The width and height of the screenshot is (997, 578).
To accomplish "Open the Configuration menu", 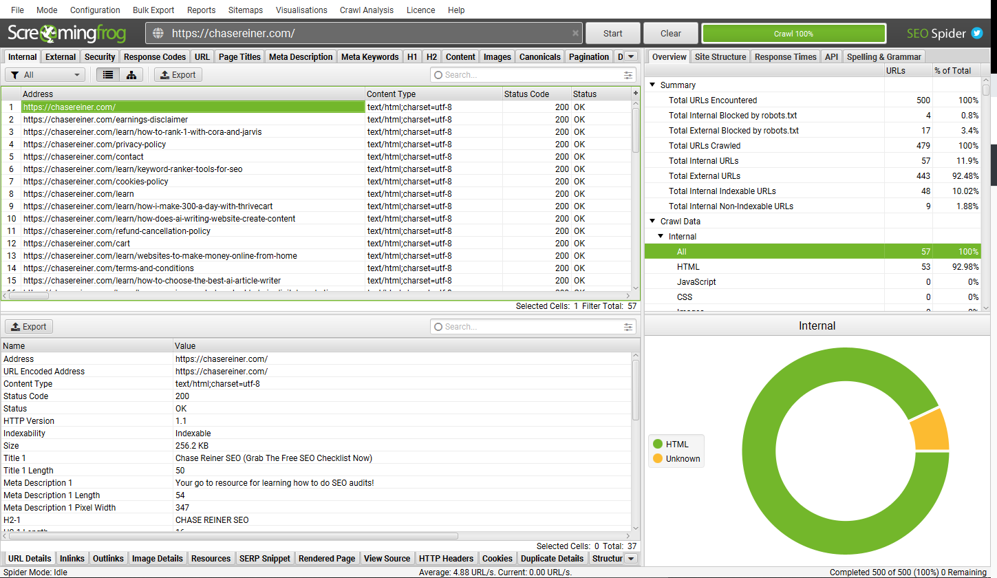I will click(x=95, y=10).
